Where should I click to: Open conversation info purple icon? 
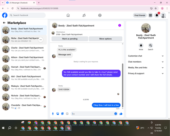[x=120, y=26]
